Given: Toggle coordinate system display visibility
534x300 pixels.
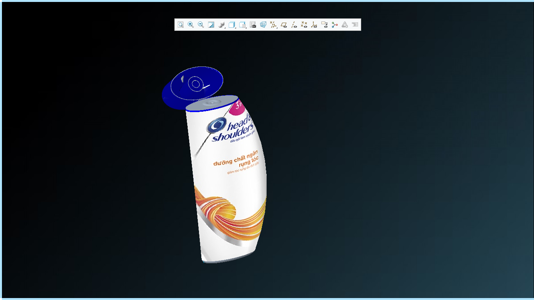Looking at the screenshot, I should [x=314, y=25].
